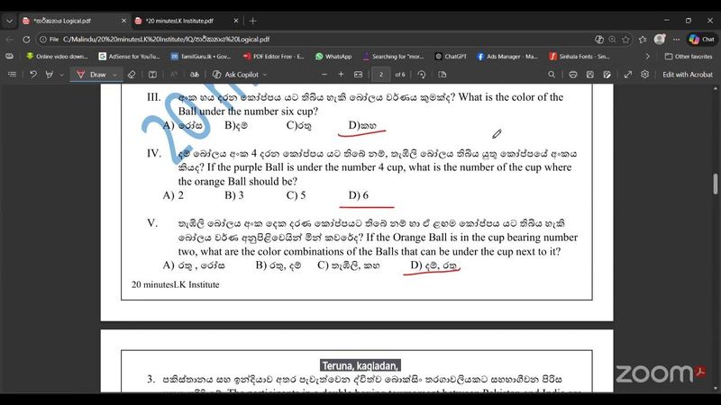Click the zoom in plus button
This screenshot has width=721, height=405.
tap(341, 75)
